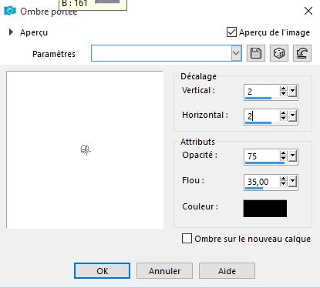The width and height of the screenshot is (320, 288).
Task: Randomize parameters with the dice icon
Action: 279,53
